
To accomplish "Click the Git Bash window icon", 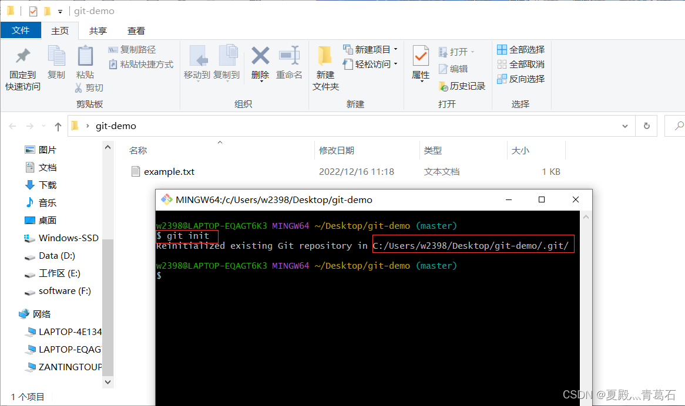I will pos(166,199).
